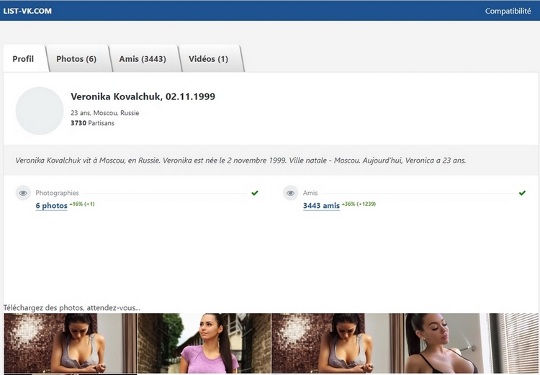Click the eye icon beside Photographies

24,194
